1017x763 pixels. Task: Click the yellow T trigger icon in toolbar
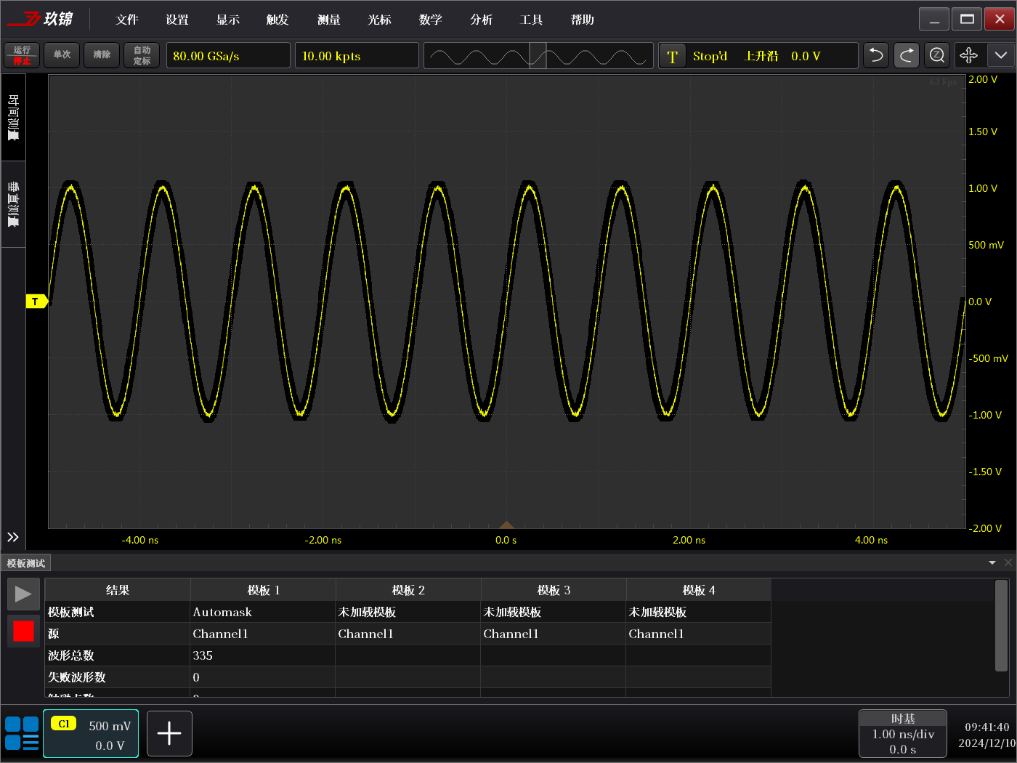tap(673, 56)
